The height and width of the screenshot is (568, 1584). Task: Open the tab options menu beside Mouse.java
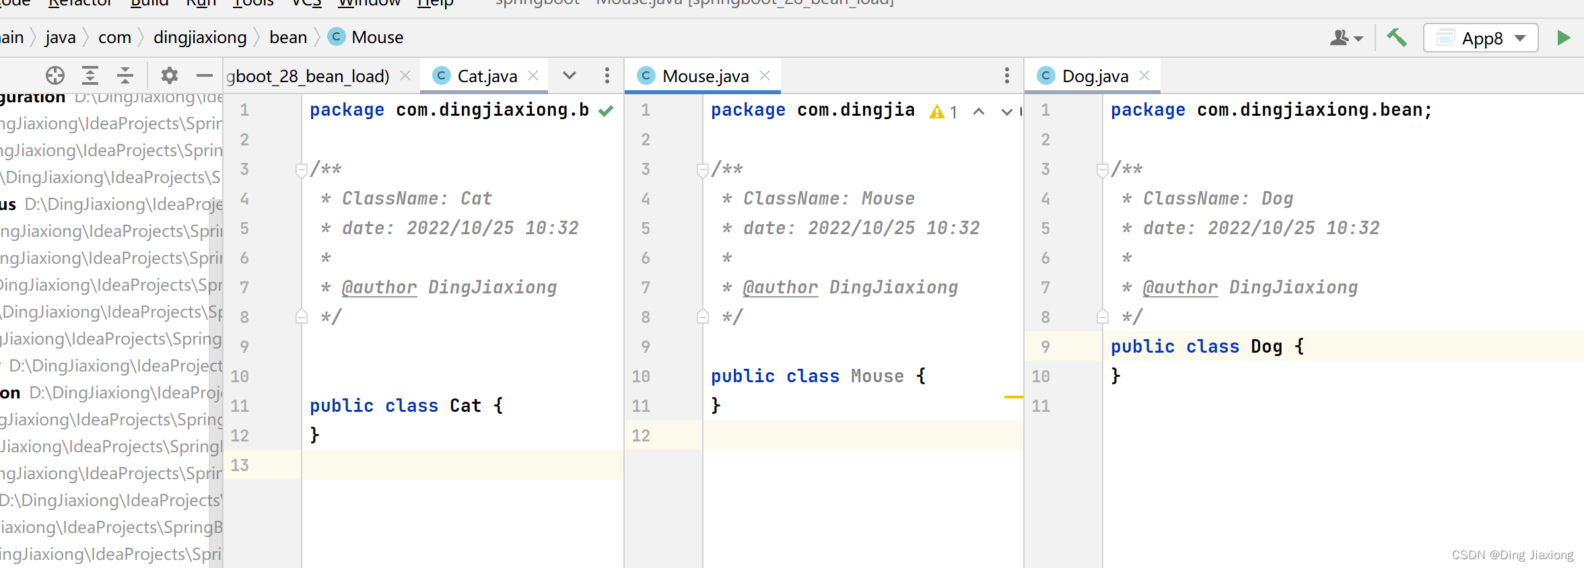click(x=1007, y=75)
